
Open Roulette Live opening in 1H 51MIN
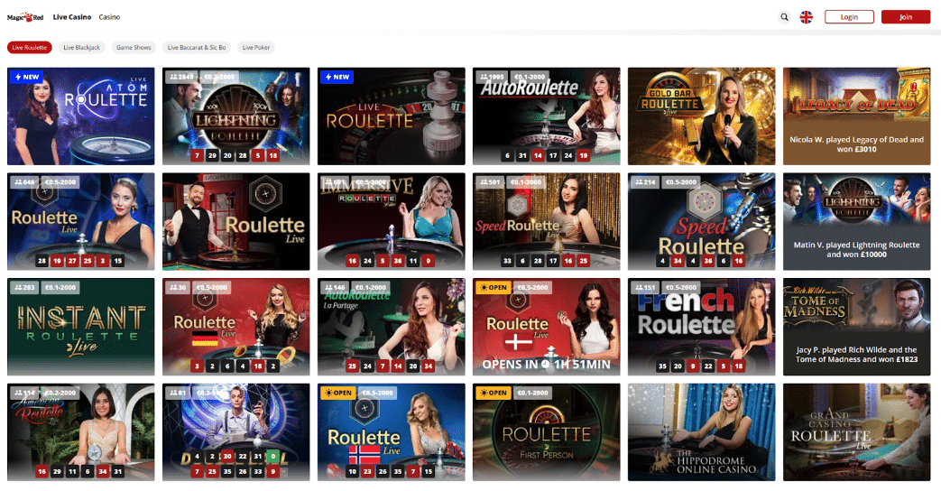pos(546,327)
